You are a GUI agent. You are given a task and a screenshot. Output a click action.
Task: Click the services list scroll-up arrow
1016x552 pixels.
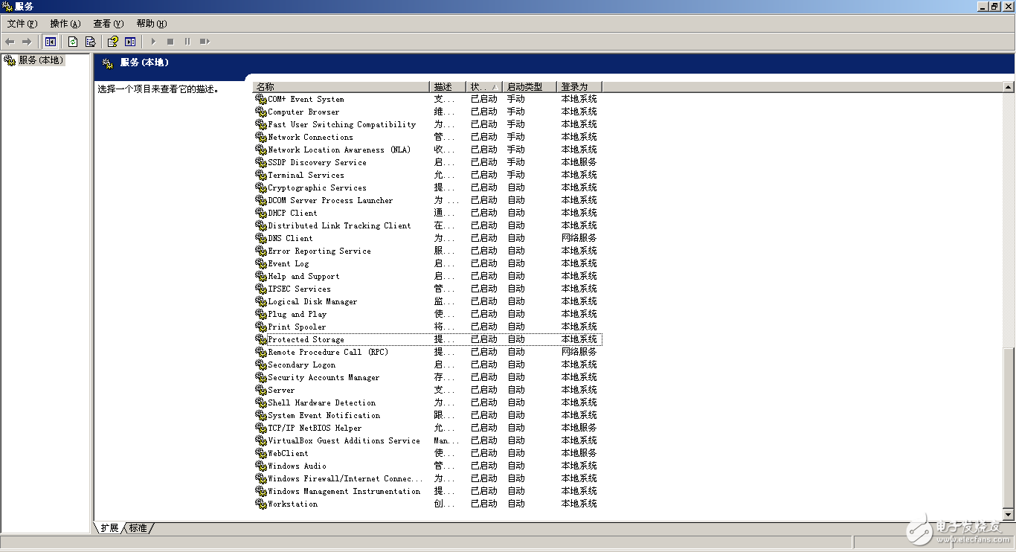pyautogui.click(x=1009, y=87)
